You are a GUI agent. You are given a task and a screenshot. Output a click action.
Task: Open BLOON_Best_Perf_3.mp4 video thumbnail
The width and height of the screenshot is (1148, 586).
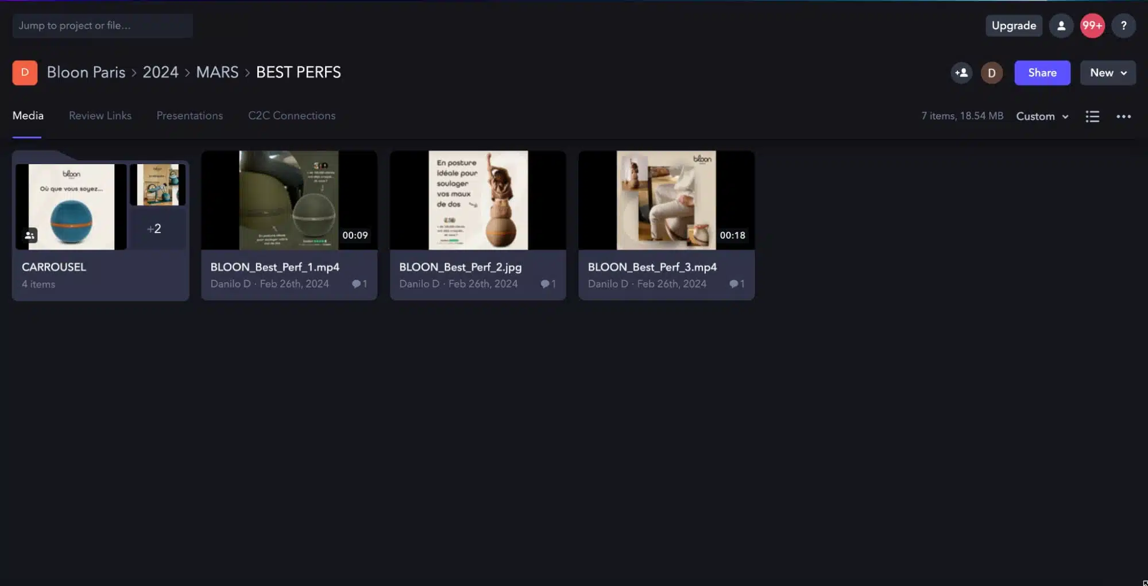(x=666, y=200)
